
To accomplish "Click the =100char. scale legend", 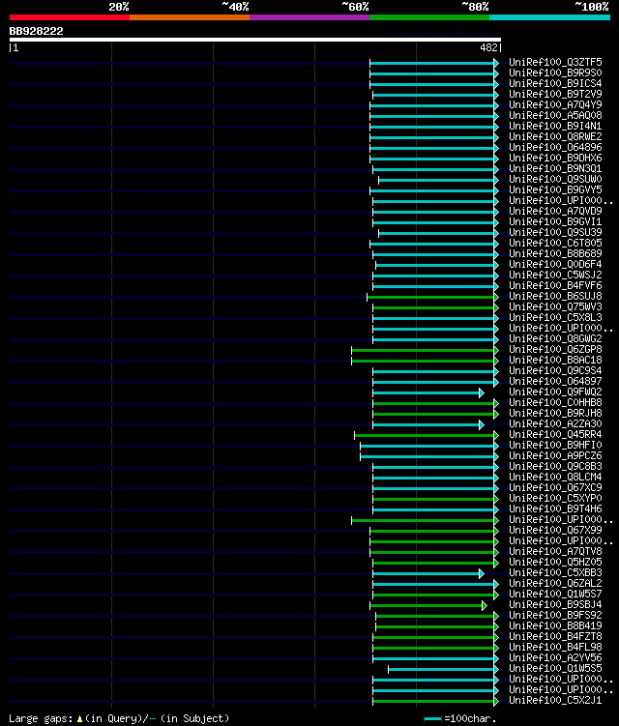I will pyautogui.click(x=460, y=719).
